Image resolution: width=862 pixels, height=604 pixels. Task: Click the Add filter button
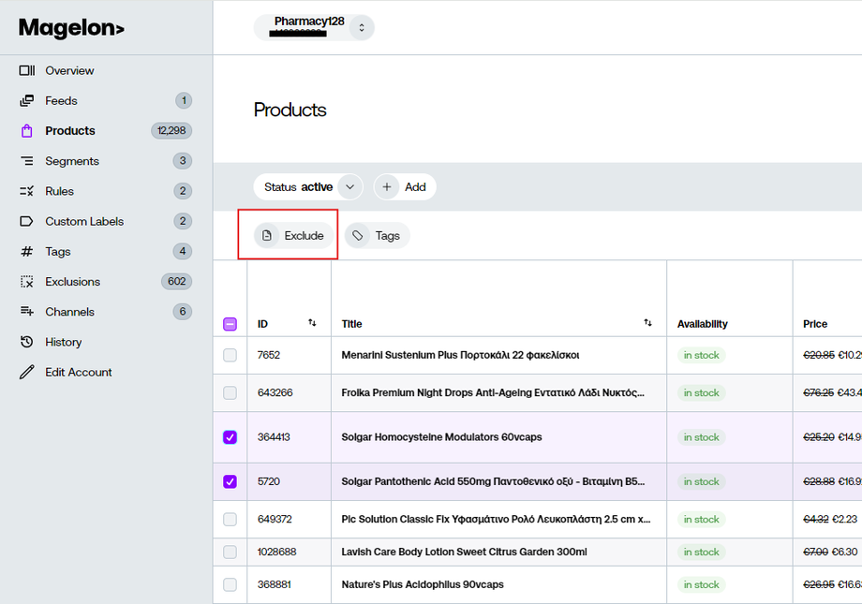pos(405,187)
